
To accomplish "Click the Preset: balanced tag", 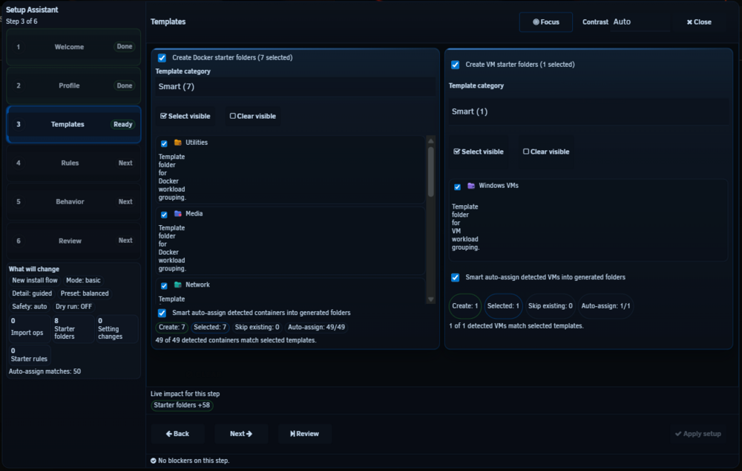I will point(85,293).
